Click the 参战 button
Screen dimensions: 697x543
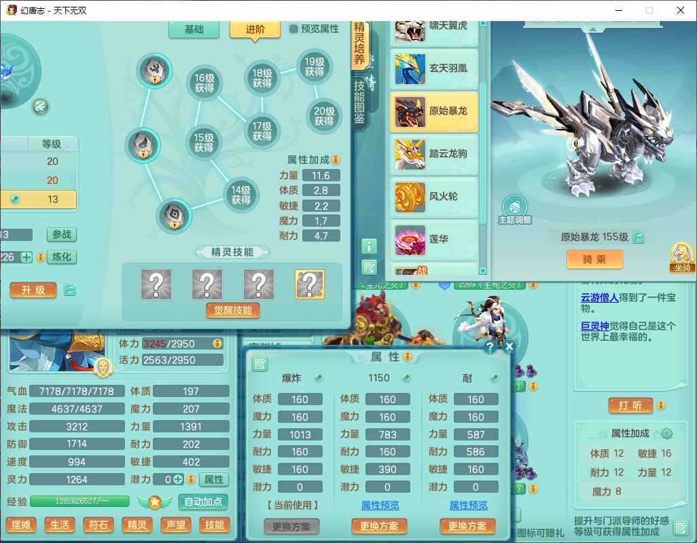[x=62, y=234]
